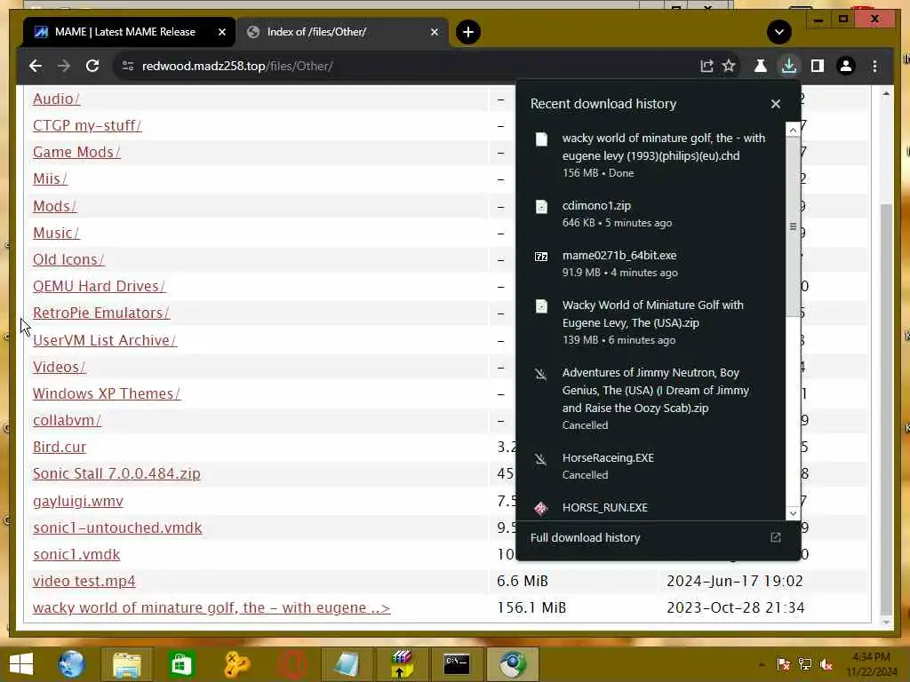Open the Full download history link

[585, 537]
